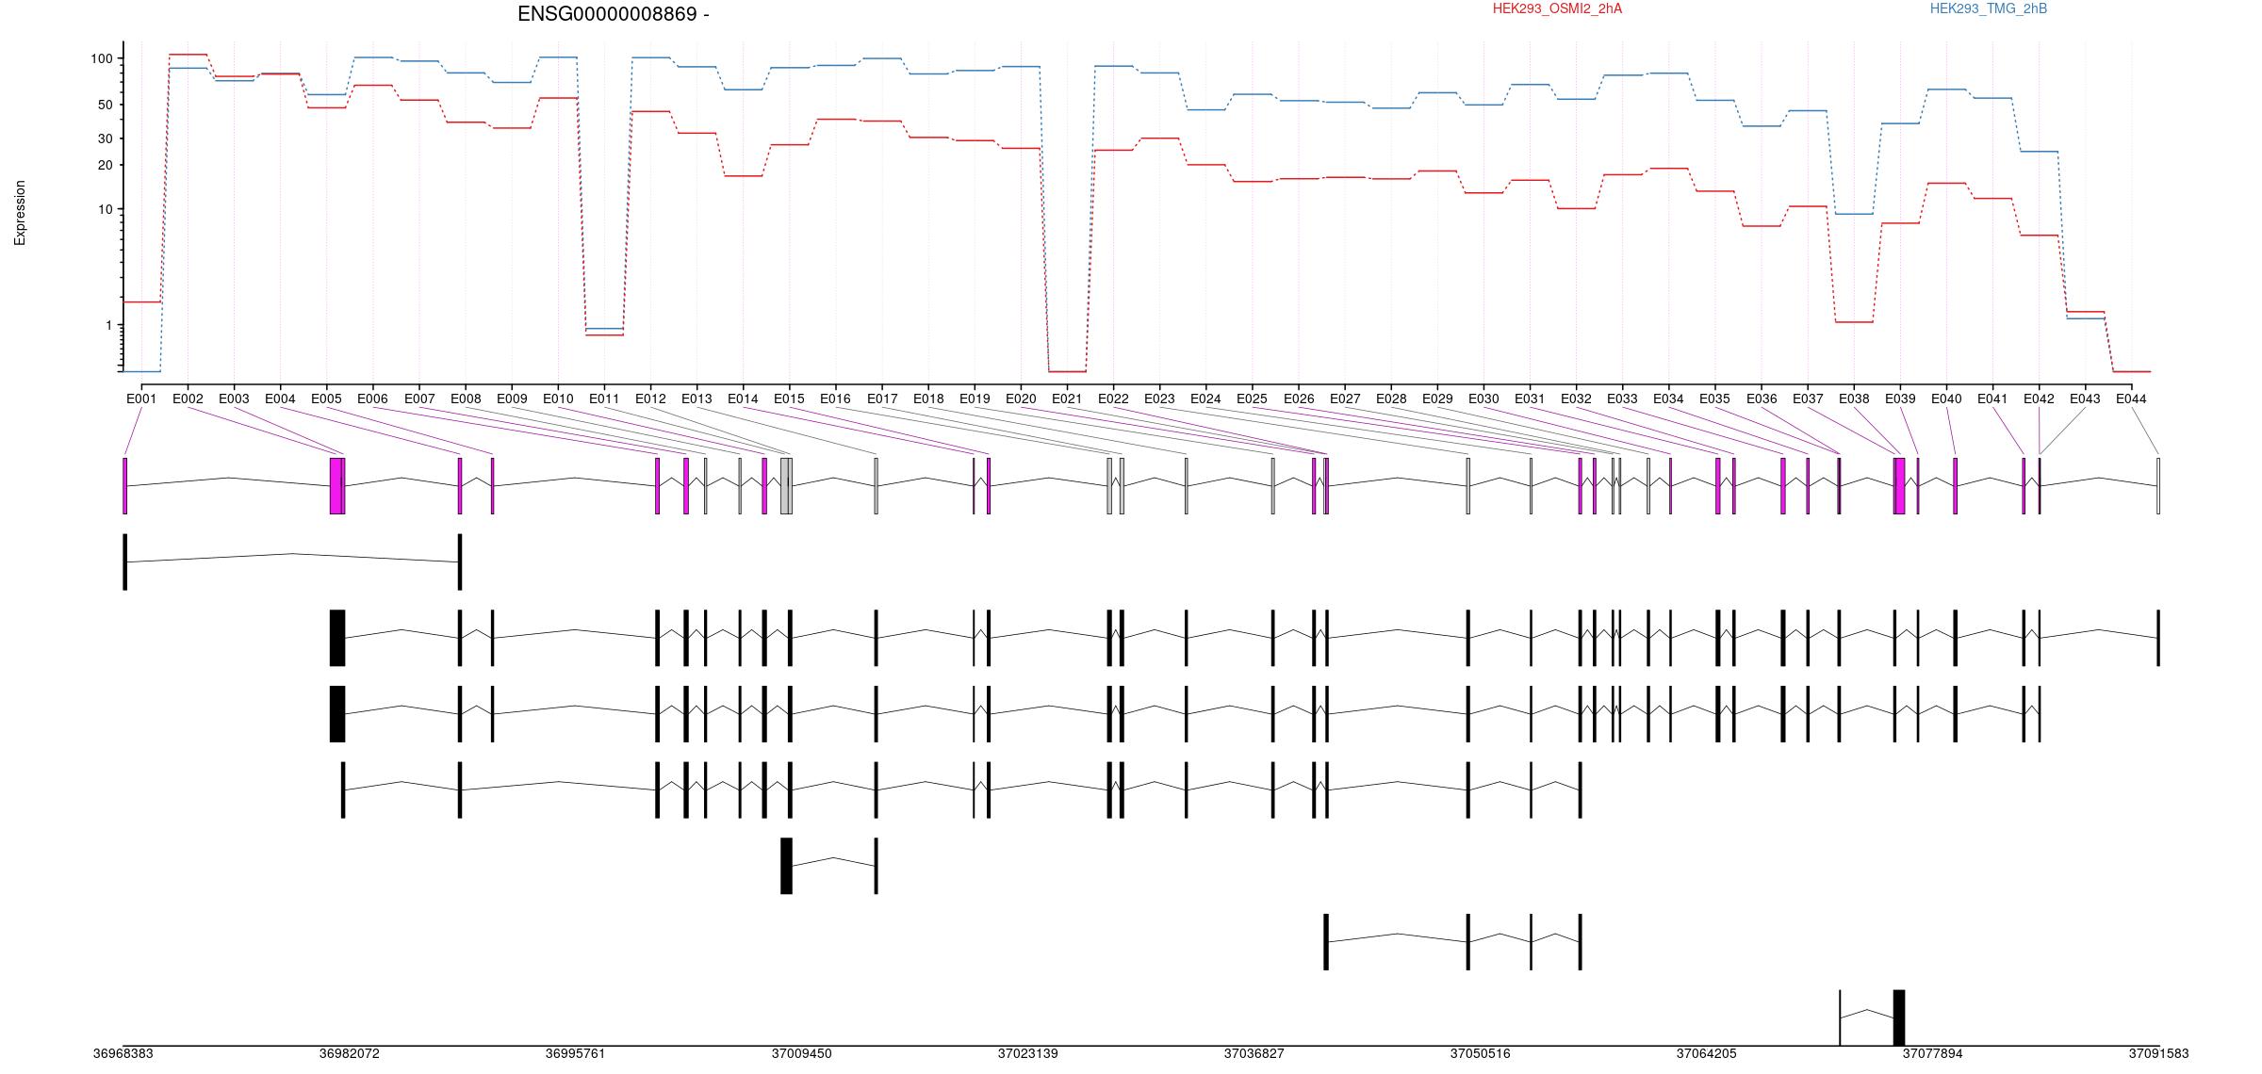The image size is (2262, 1074).
Task: Click exon label E002
Action: point(188,399)
